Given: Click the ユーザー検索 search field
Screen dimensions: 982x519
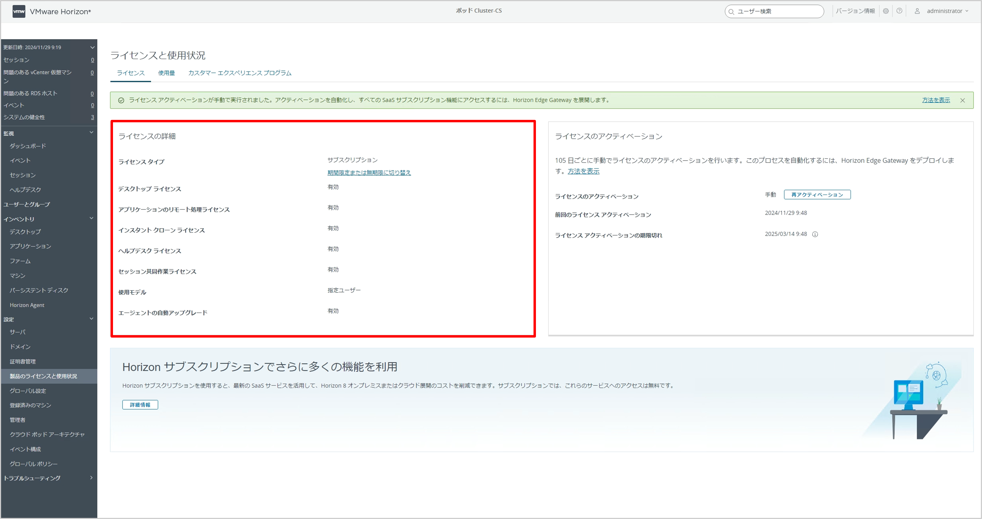Looking at the screenshot, I should point(774,12).
